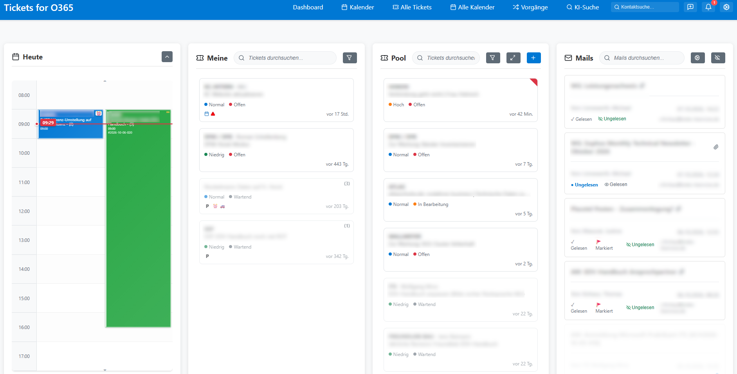737x374 pixels.
Task: Open the feedback chat icon in header
Action: click(690, 7)
